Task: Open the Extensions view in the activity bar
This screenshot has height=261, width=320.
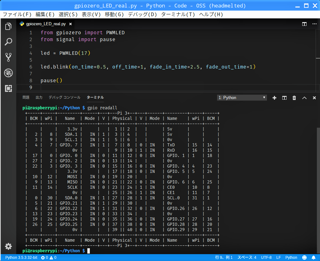Action: 8,88
